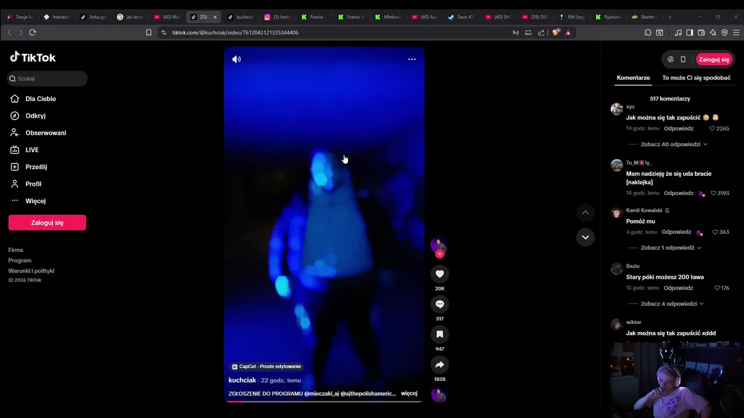Open comments via the speech bubble icon
The width and height of the screenshot is (744, 418).
point(439,304)
